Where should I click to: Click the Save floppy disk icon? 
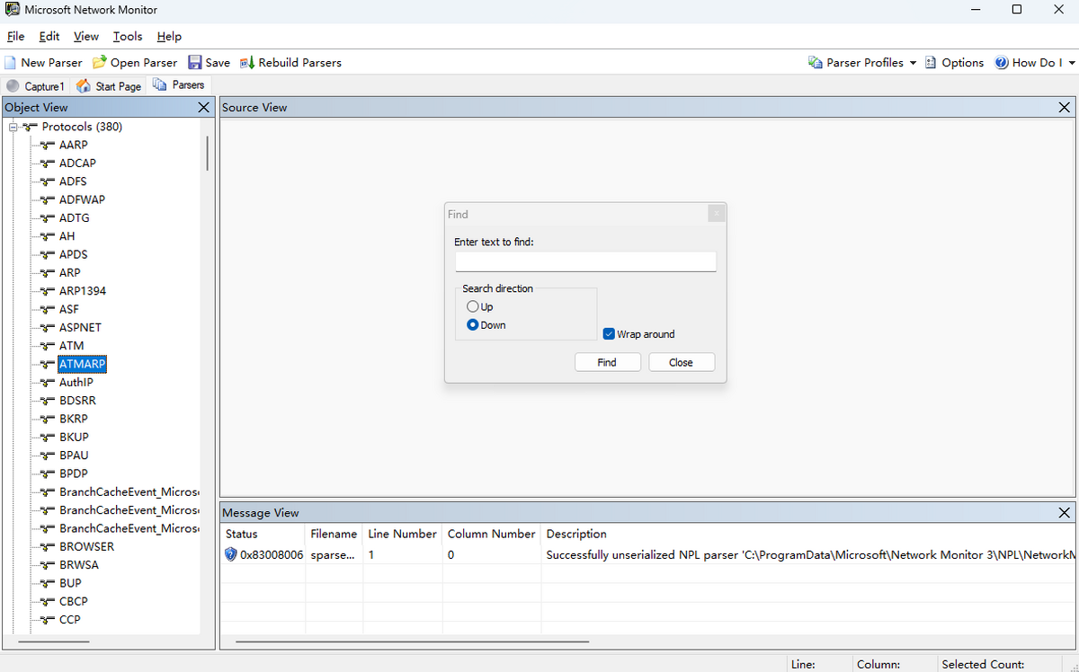point(195,63)
